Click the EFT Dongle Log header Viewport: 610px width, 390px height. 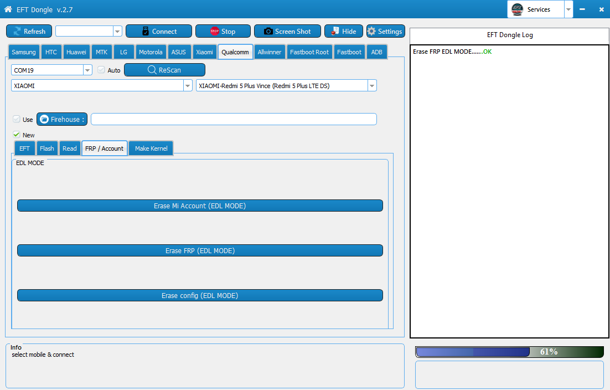pos(510,35)
